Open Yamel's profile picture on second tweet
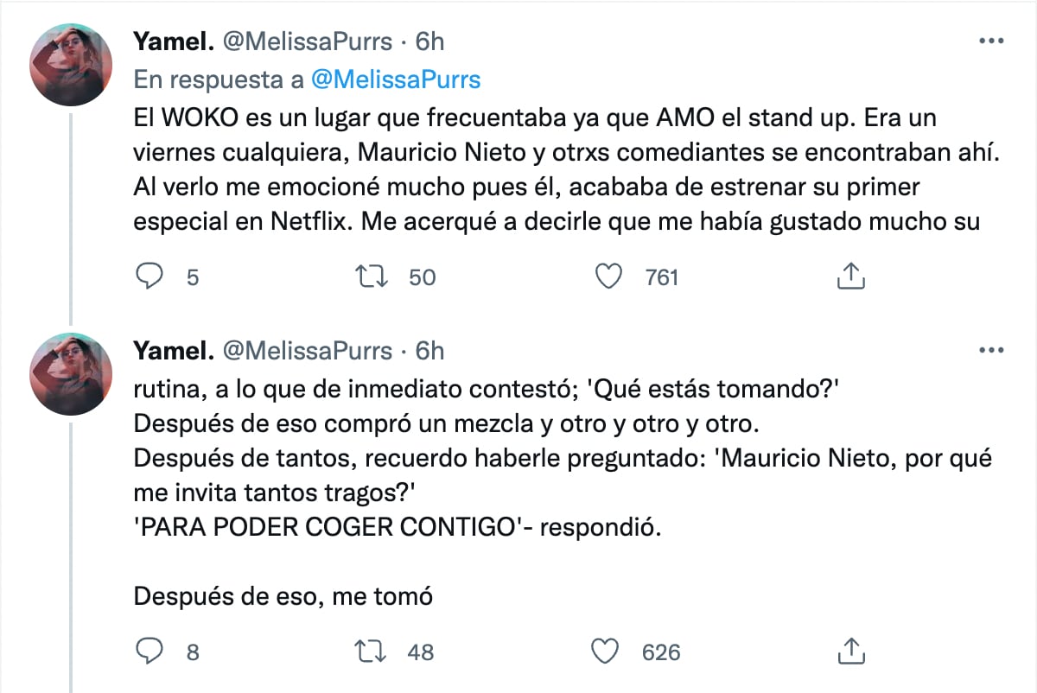Screen dimensions: 1037x693 click(71, 373)
